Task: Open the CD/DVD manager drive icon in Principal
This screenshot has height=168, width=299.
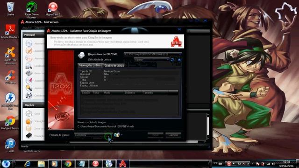Action: pyautogui.click(x=29, y=73)
